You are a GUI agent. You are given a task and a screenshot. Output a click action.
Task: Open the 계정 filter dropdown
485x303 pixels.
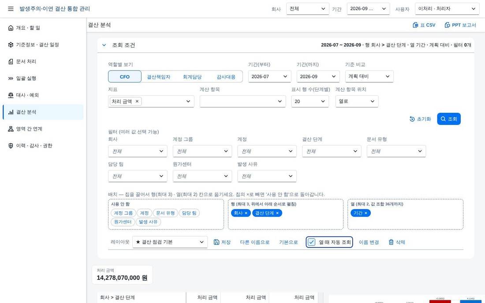point(267,151)
